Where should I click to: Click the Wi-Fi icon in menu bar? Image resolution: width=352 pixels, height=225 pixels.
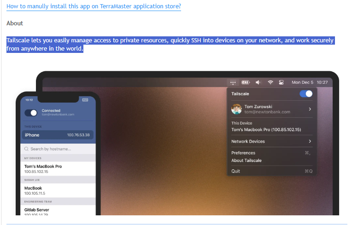pos(270,82)
